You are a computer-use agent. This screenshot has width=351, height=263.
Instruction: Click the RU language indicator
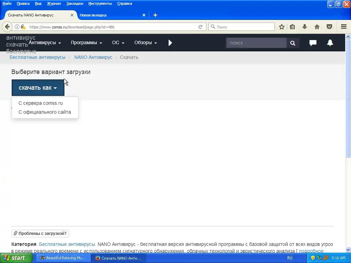pyautogui.click(x=290, y=258)
